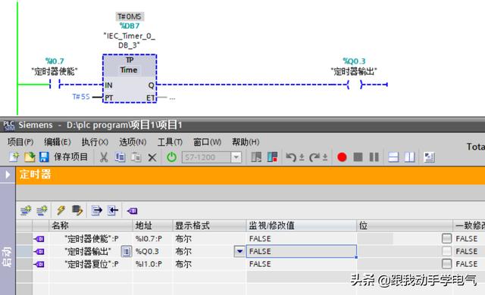
Task: Click the FALSE value field of 定时器输出
Action: (302, 251)
